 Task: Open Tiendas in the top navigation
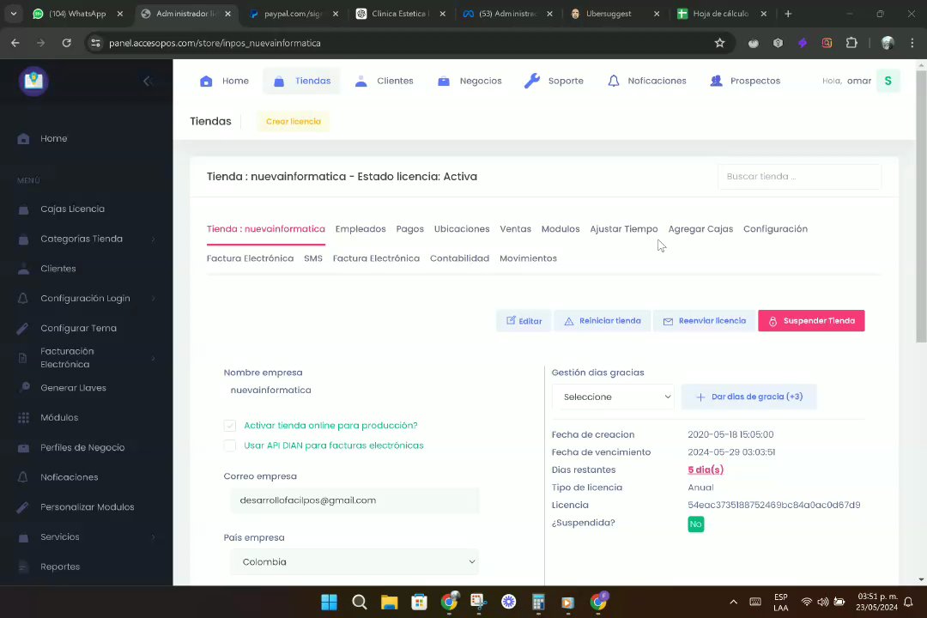pyautogui.click(x=301, y=81)
